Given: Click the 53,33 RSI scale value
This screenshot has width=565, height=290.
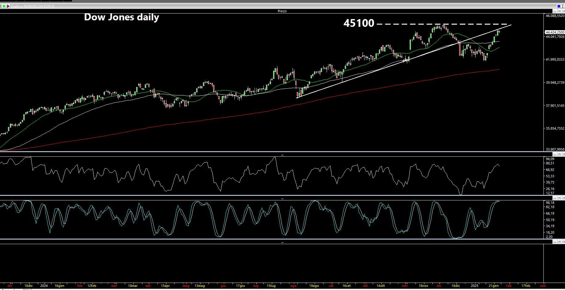Looking at the screenshot, I should [x=550, y=176].
